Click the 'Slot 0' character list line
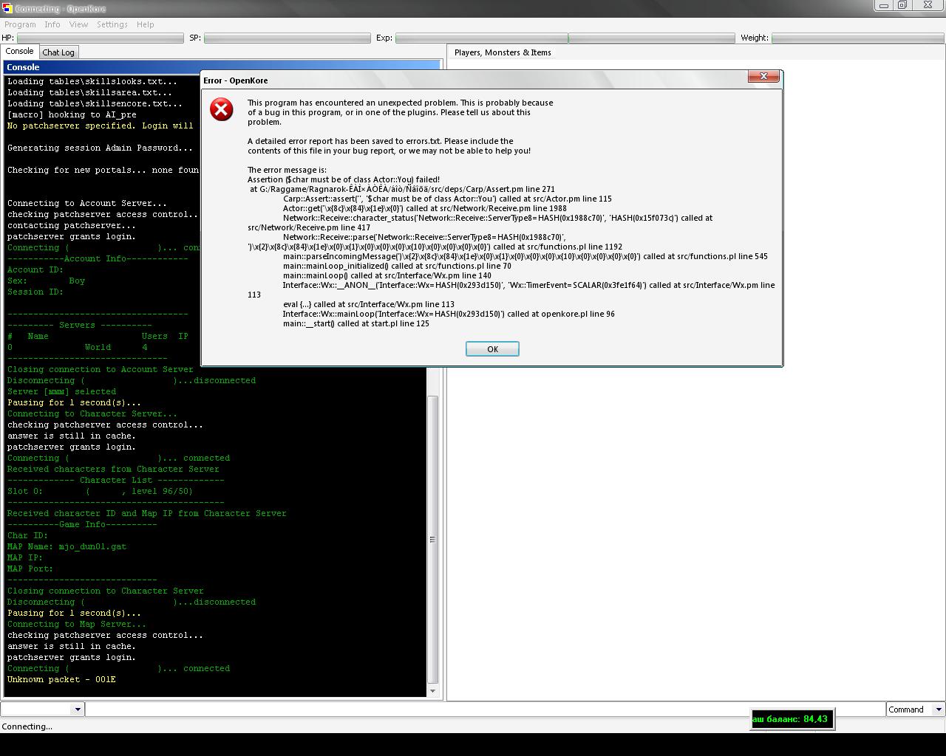 pos(100,491)
